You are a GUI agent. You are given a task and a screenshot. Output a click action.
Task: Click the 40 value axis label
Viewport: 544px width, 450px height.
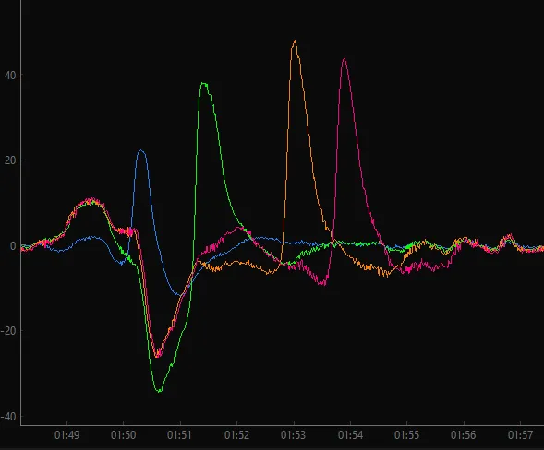tap(10, 76)
